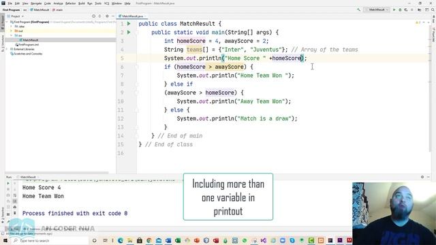This screenshot has height=245, width=436.
Task: Open the Help menu
Action: click(x=127, y=3)
